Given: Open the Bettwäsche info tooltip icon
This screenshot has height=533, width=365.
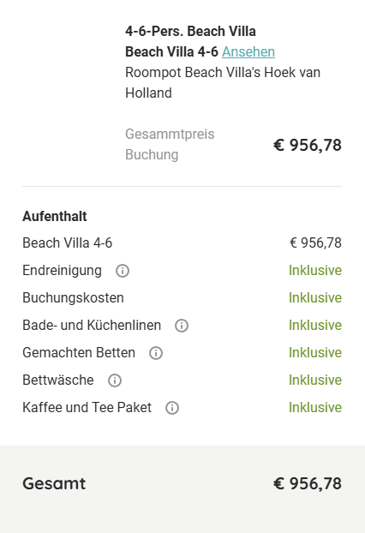Looking at the screenshot, I should pos(115,380).
